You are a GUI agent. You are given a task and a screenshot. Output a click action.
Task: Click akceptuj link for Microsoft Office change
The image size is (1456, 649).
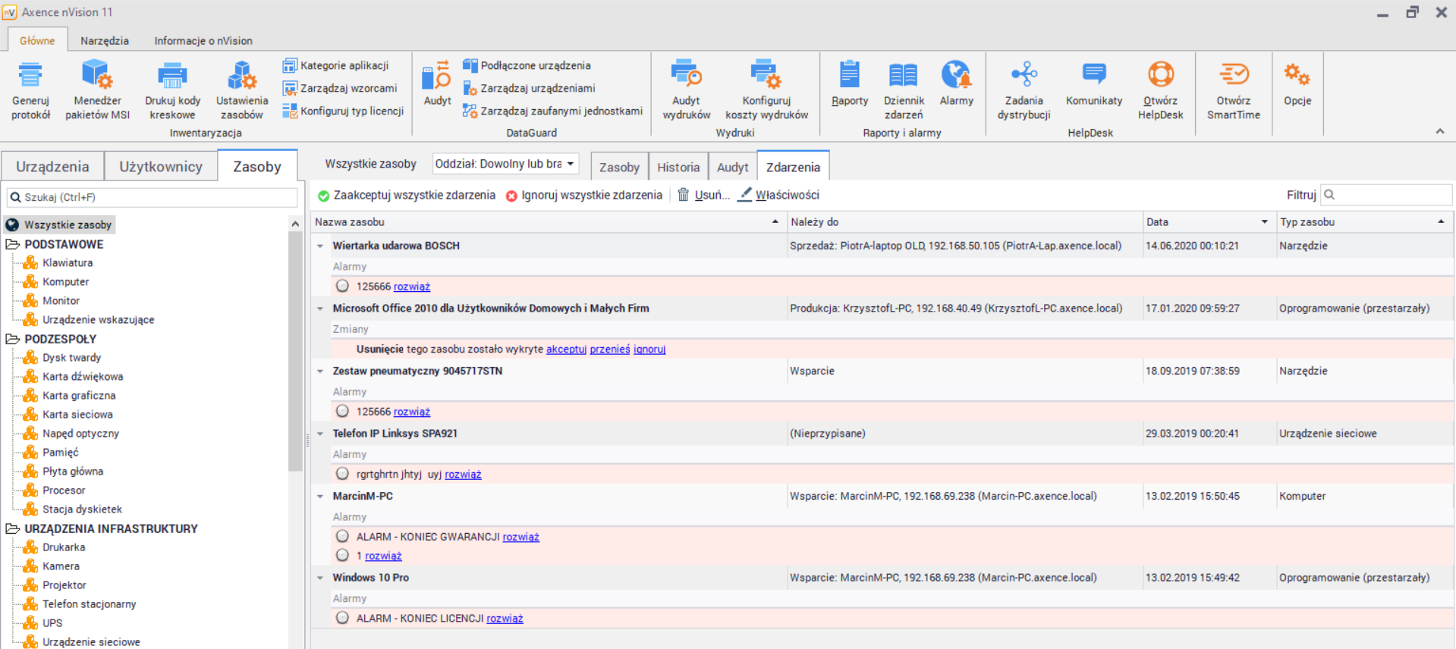click(566, 350)
